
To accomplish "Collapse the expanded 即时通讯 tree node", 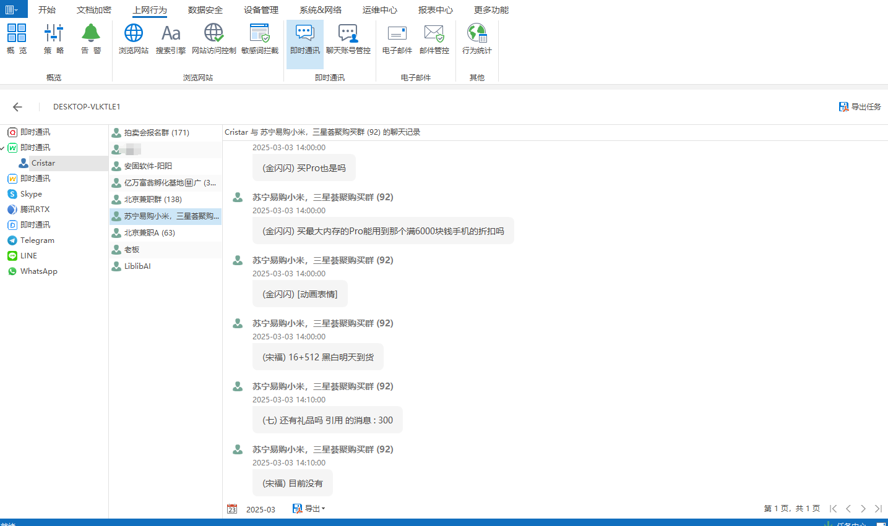I will pos(3,148).
